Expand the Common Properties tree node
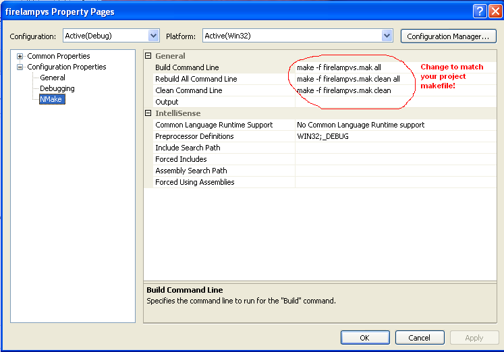The image size is (504, 352). pos(20,56)
